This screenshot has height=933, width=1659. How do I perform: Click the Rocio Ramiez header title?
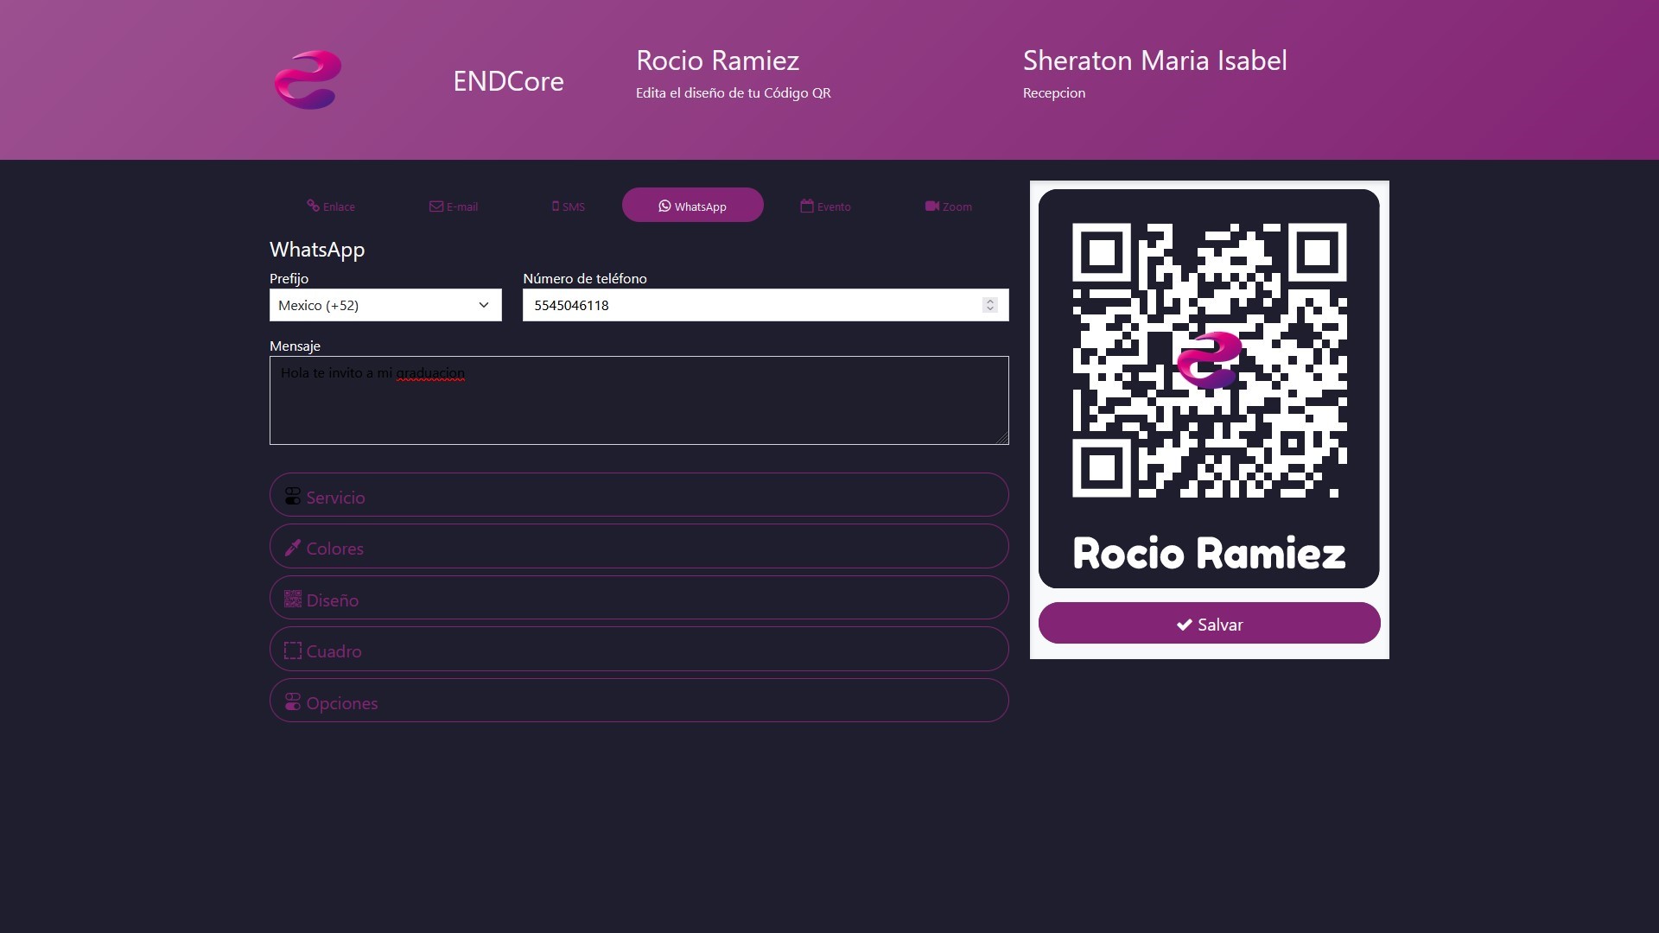tap(717, 60)
